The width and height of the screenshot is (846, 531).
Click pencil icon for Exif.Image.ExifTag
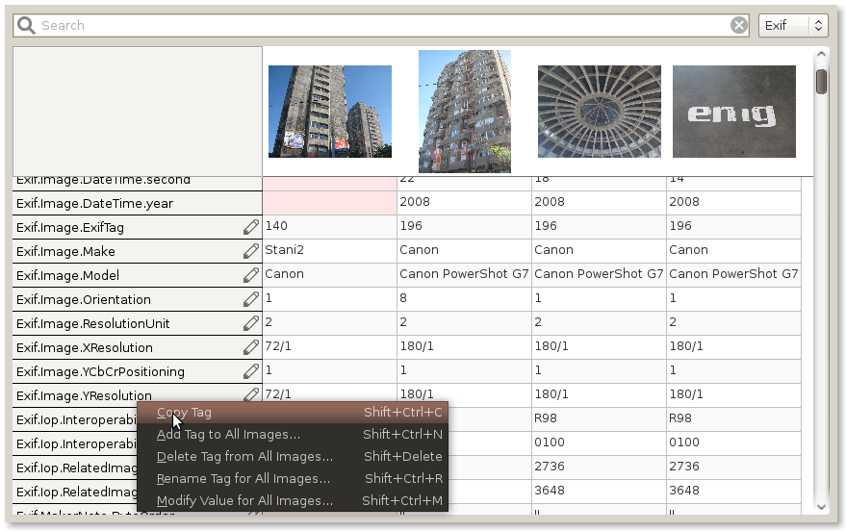251,227
